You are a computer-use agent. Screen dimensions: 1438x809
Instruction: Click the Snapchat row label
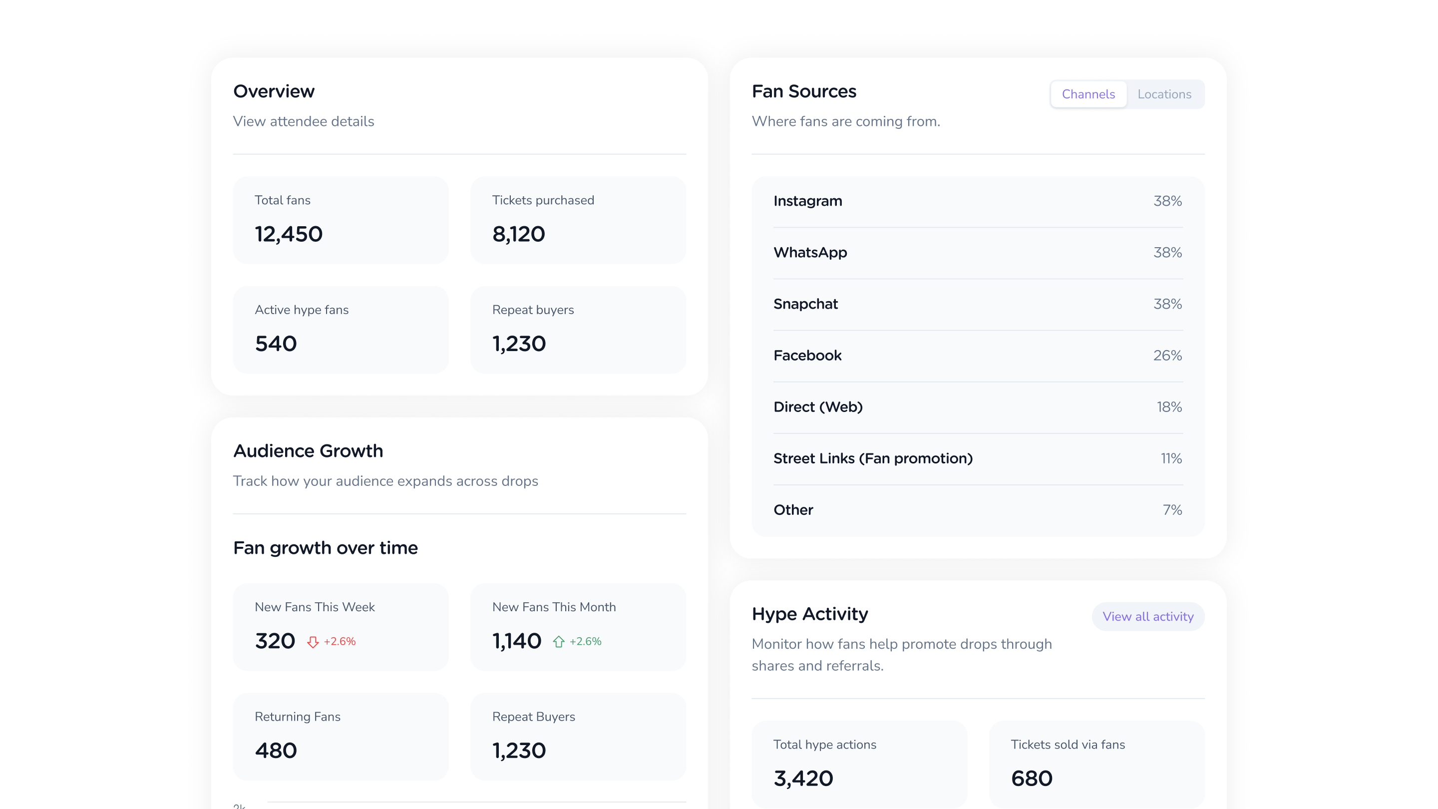coord(805,304)
